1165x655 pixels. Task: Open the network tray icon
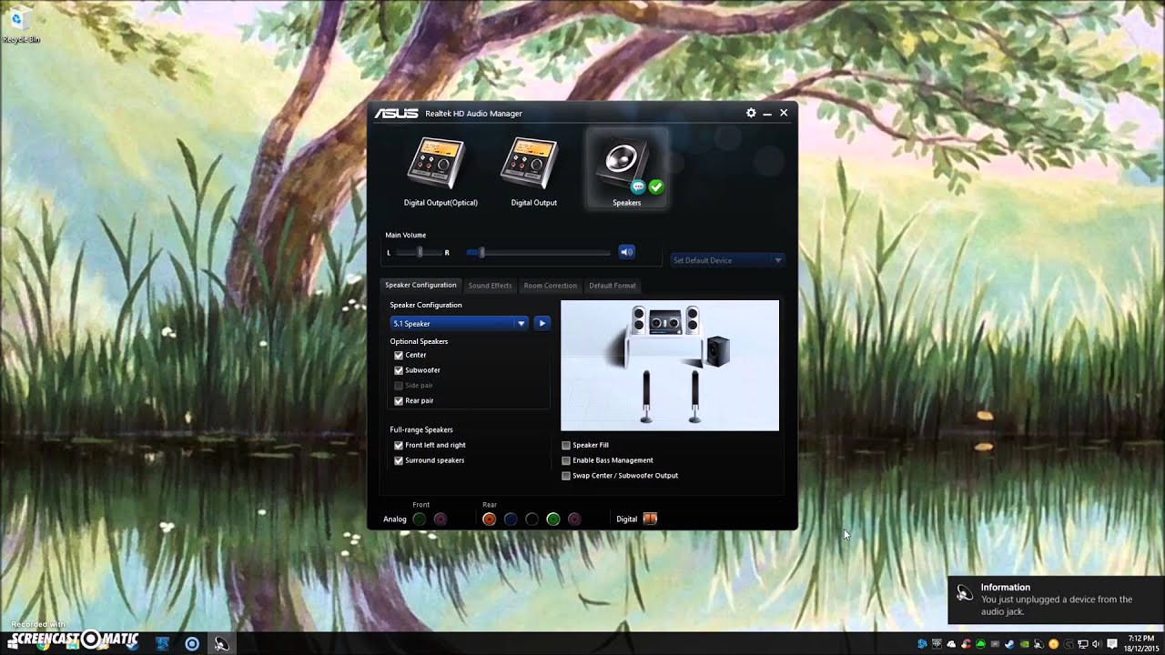(x=1082, y=644)
